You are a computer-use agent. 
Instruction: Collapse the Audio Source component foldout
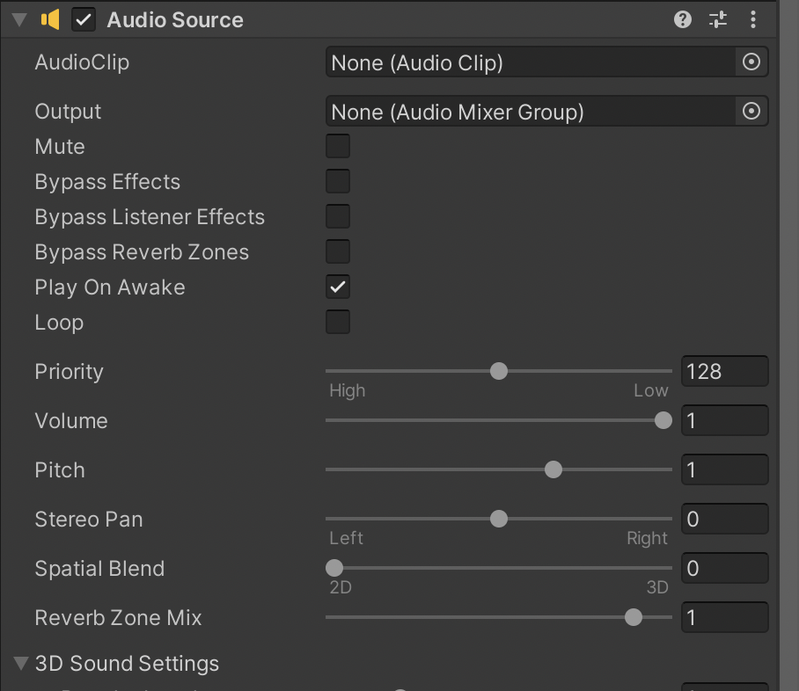(20, 19)
